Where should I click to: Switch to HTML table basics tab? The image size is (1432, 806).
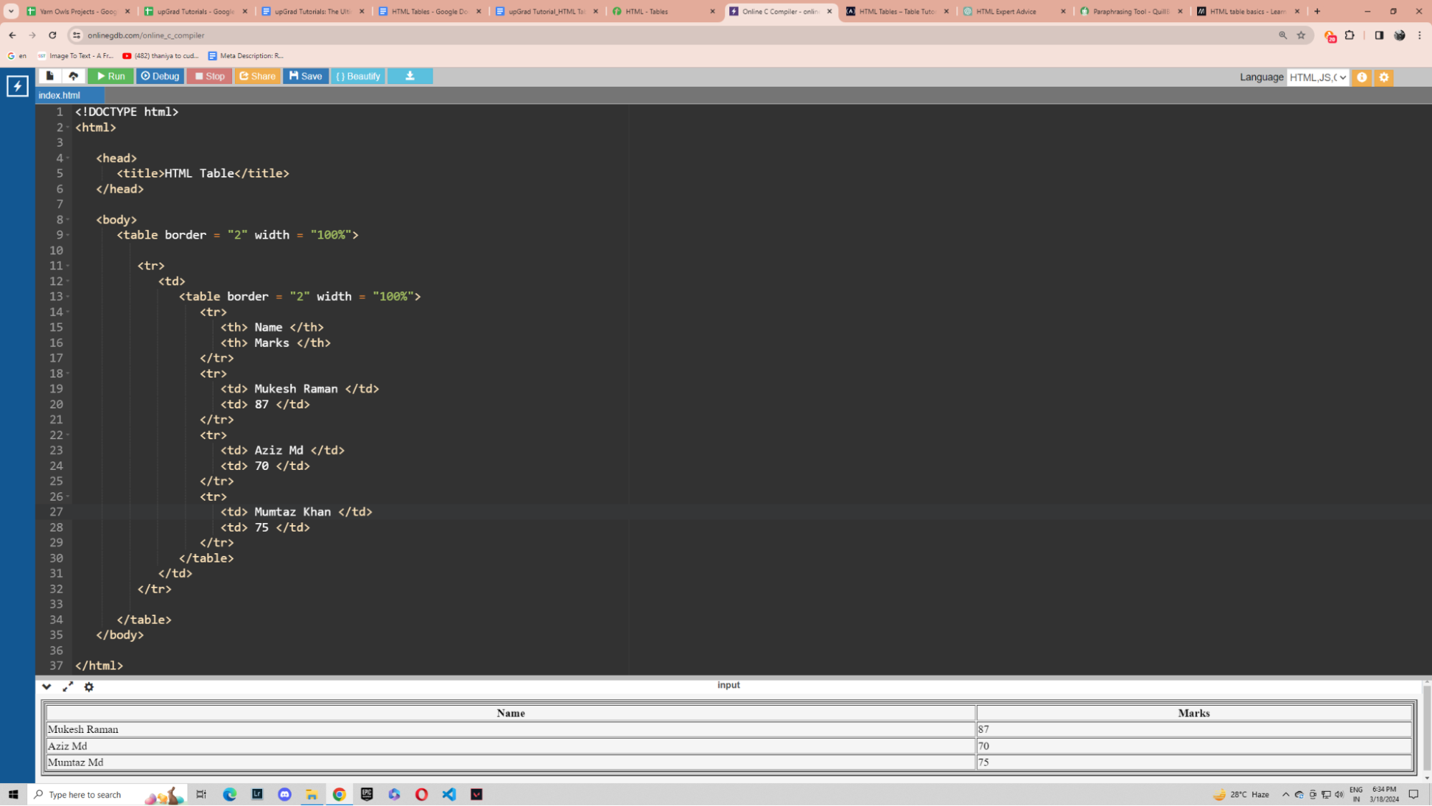click(1249, 11)
